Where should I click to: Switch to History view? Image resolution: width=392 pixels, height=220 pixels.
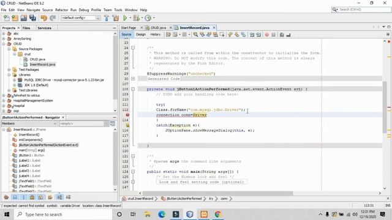pyautogui.click(x=155, y=34)
